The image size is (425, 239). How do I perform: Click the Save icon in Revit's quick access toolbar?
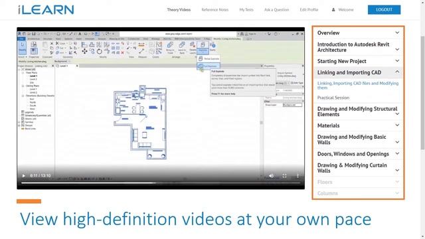34,34
